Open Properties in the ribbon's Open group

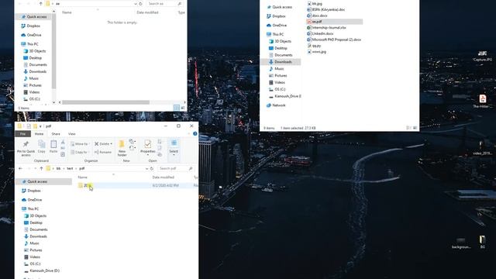point(147,147)
